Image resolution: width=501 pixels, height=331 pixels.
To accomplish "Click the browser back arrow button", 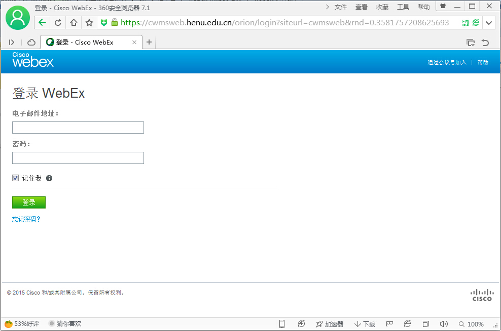I will point(42,22).
